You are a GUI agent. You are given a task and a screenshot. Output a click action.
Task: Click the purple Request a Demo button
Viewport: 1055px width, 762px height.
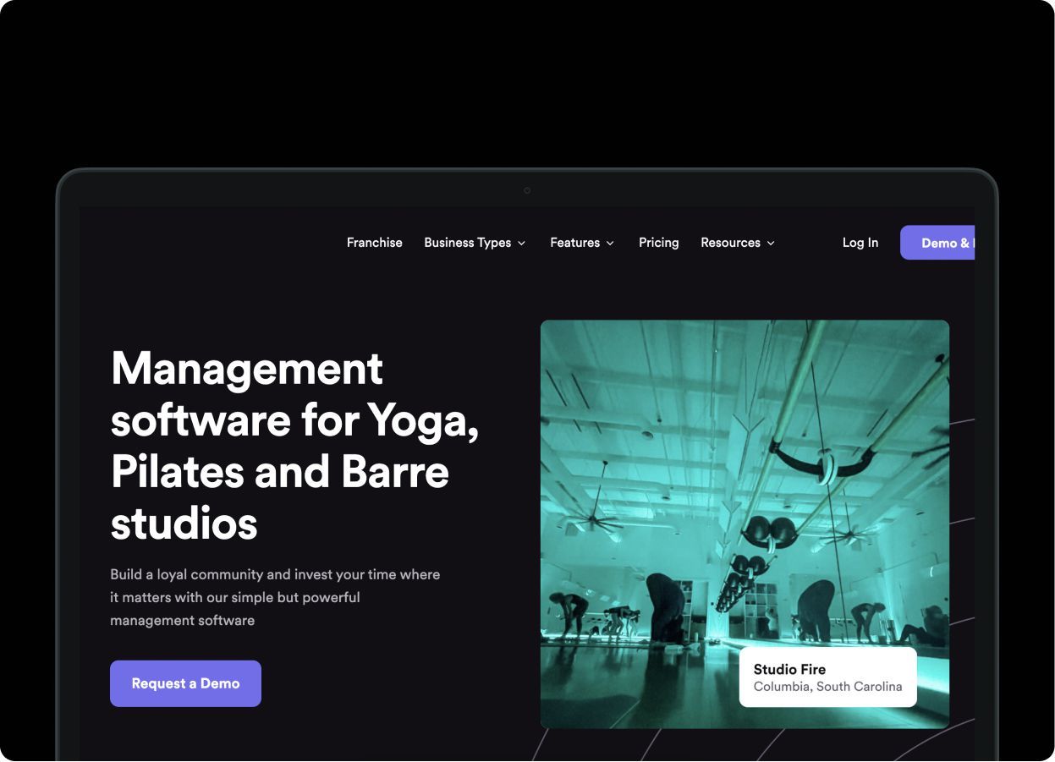click(x=185, y=683)
